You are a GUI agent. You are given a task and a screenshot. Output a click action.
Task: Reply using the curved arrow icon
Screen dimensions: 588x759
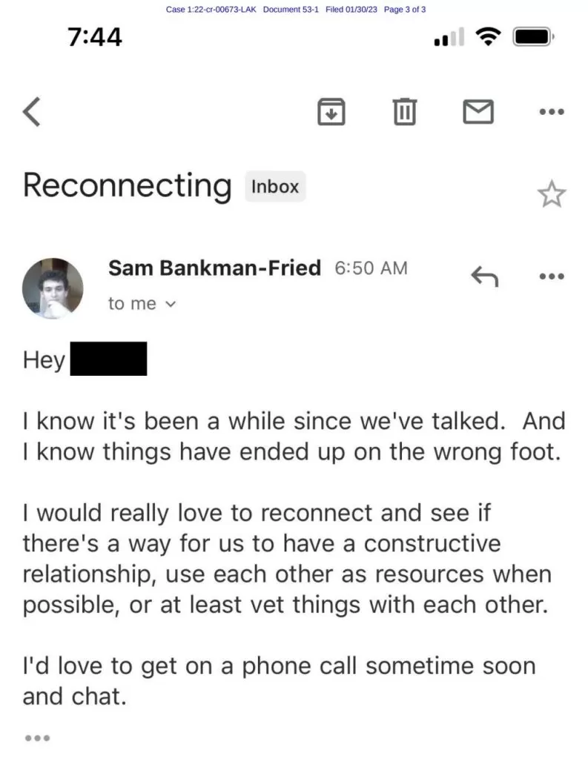485,276
